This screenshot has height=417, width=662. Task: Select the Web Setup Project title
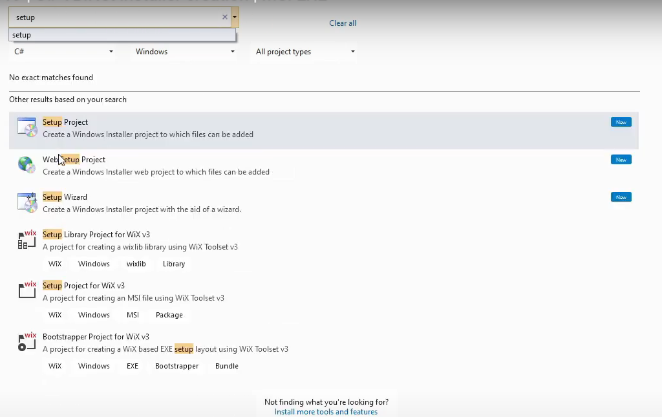[x=74, y=160]
